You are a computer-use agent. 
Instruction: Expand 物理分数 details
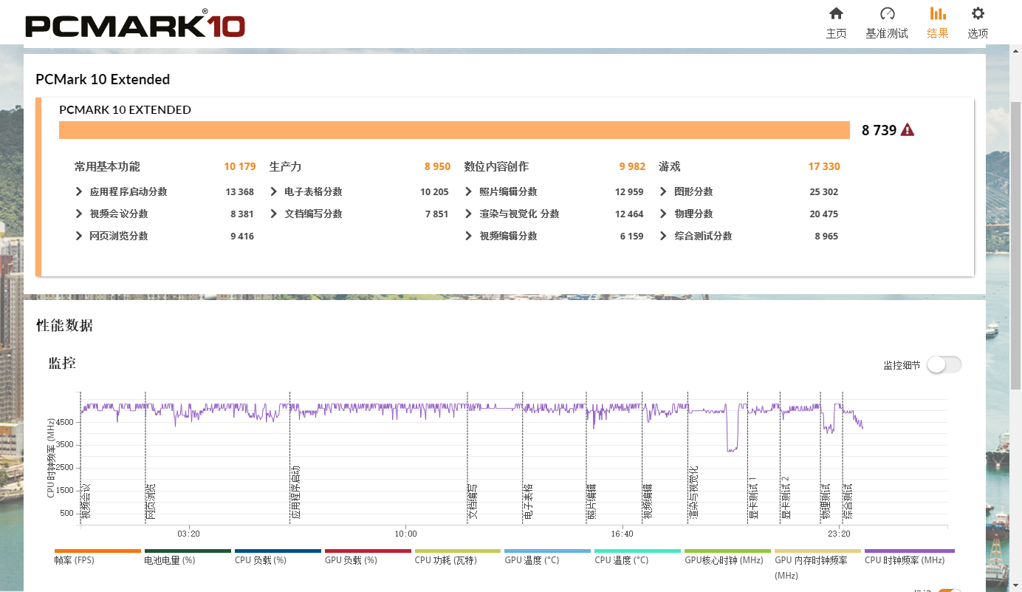(663, 214)
